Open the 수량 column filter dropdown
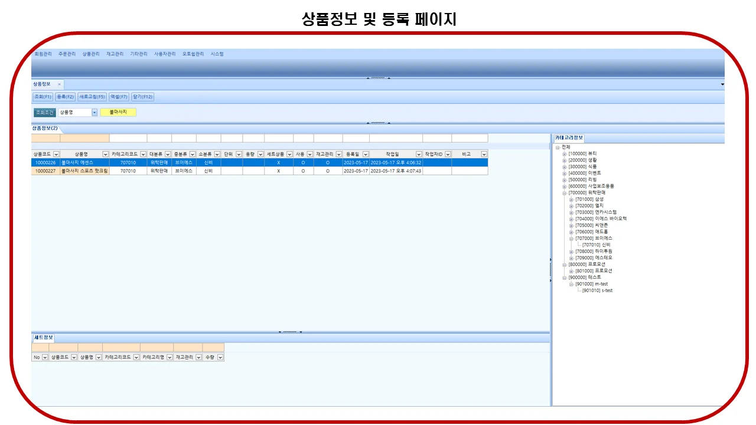The height and width of the screenshot is (425, 756). [x=220, y=357]
